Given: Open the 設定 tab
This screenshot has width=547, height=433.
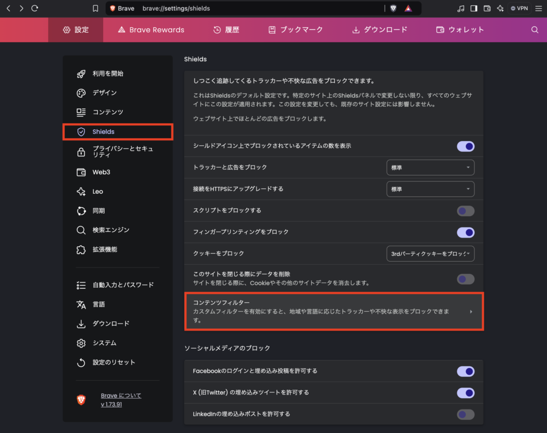Looking at the screenshot, I should tap(76, 30).
